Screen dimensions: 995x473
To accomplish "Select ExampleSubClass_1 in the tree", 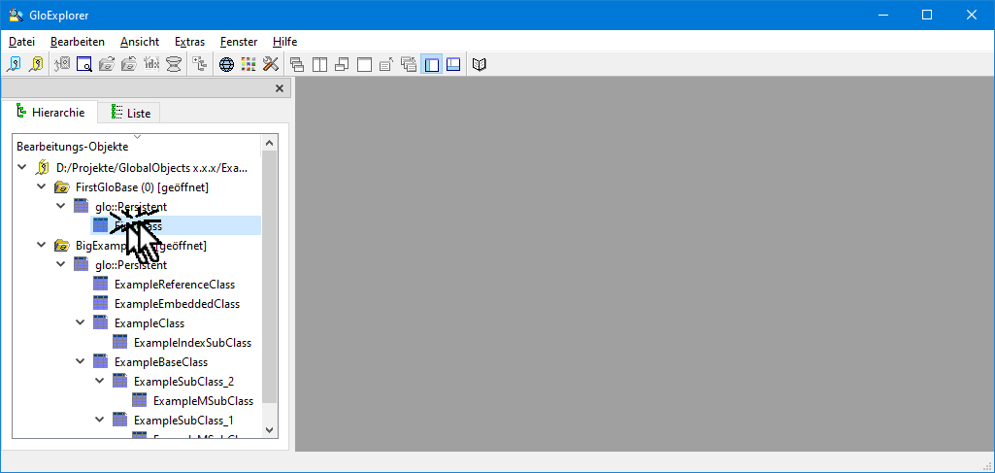I will tap(184, 421).
